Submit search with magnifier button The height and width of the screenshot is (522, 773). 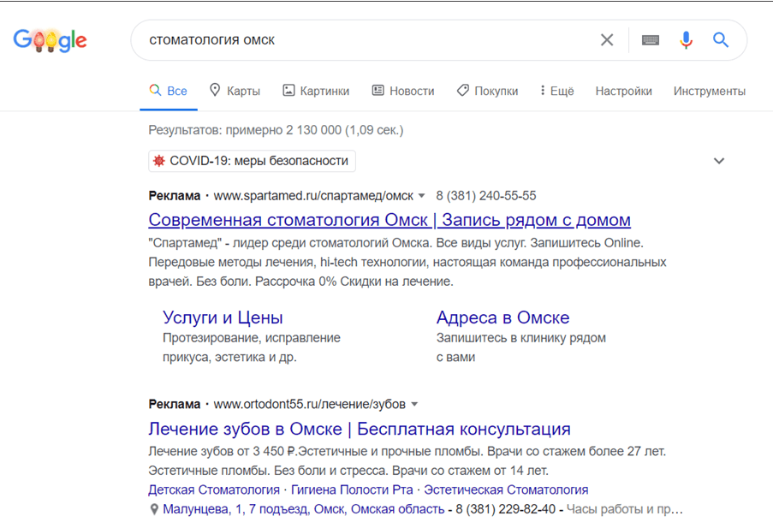720,40
